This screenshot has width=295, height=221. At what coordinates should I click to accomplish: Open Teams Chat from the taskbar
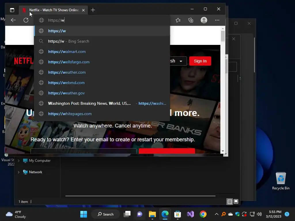(x=140, y=214)
